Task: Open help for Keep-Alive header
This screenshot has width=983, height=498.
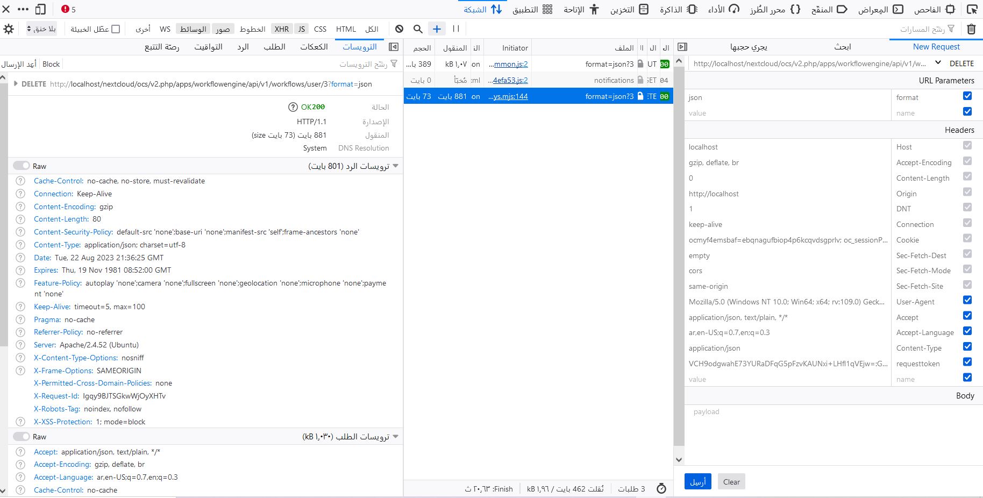Action: (20, 307)
